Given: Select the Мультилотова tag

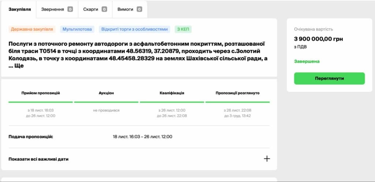Looking at the screenshot, I should [x=77, y=29].
